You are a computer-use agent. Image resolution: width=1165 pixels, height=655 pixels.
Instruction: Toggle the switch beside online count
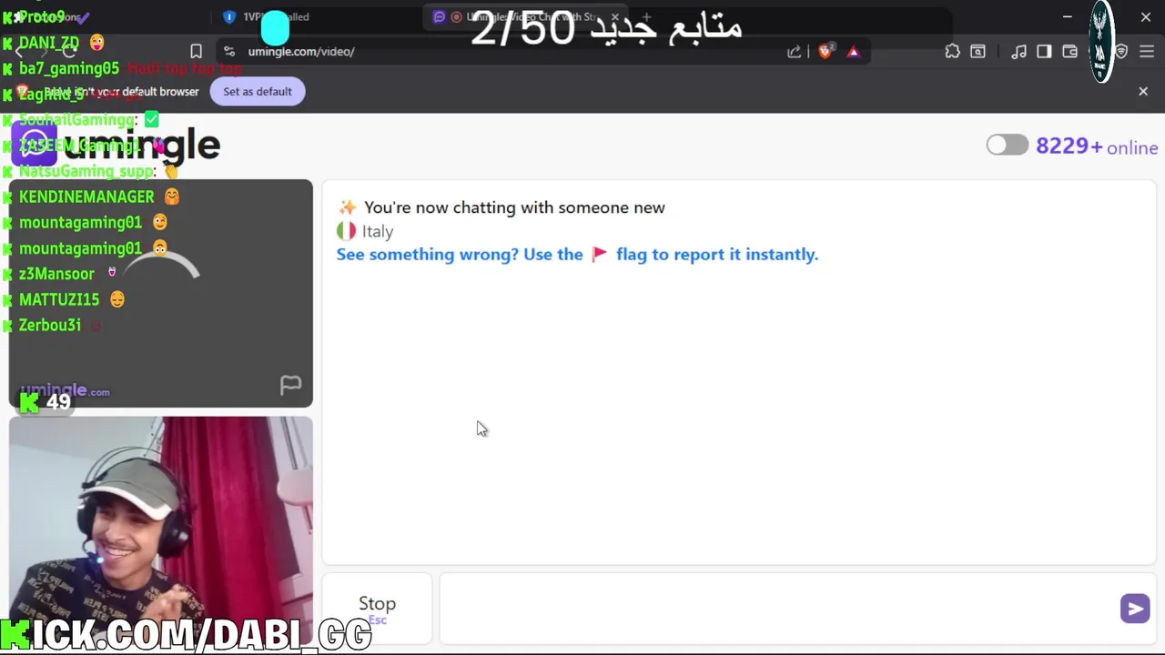[1007, 146]
